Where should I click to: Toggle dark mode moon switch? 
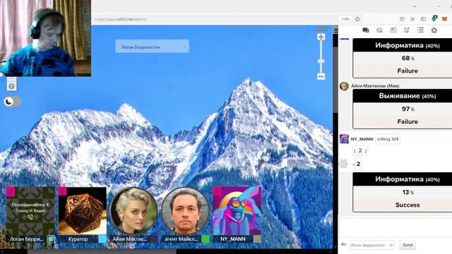click(12, 102)
